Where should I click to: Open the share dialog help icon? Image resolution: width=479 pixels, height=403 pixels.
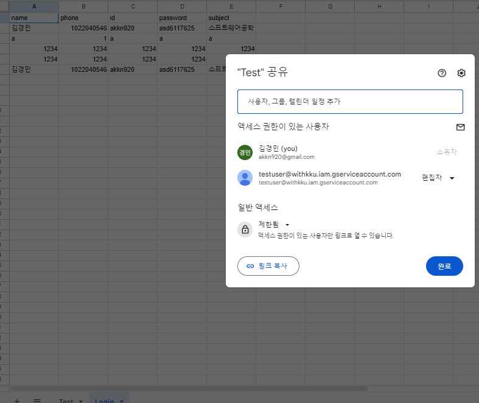[x=442, y=73]
